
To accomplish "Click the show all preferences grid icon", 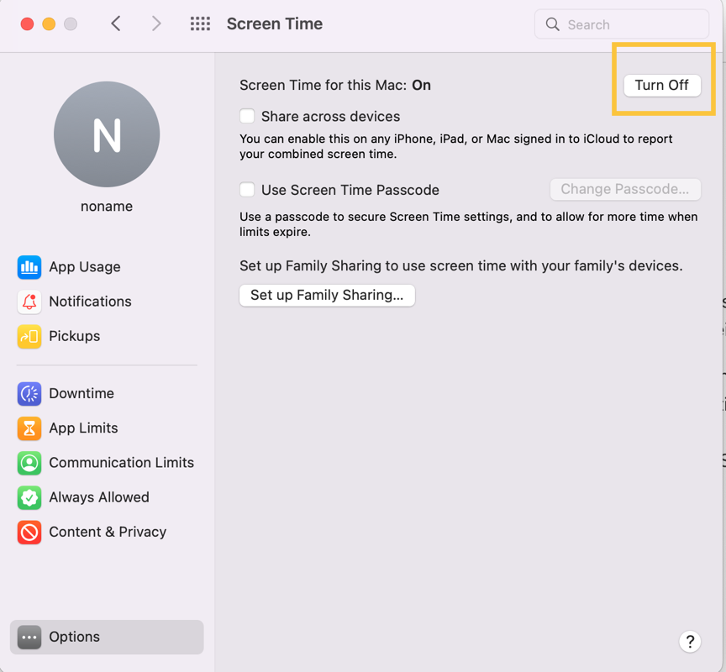I will pos(200,24).
